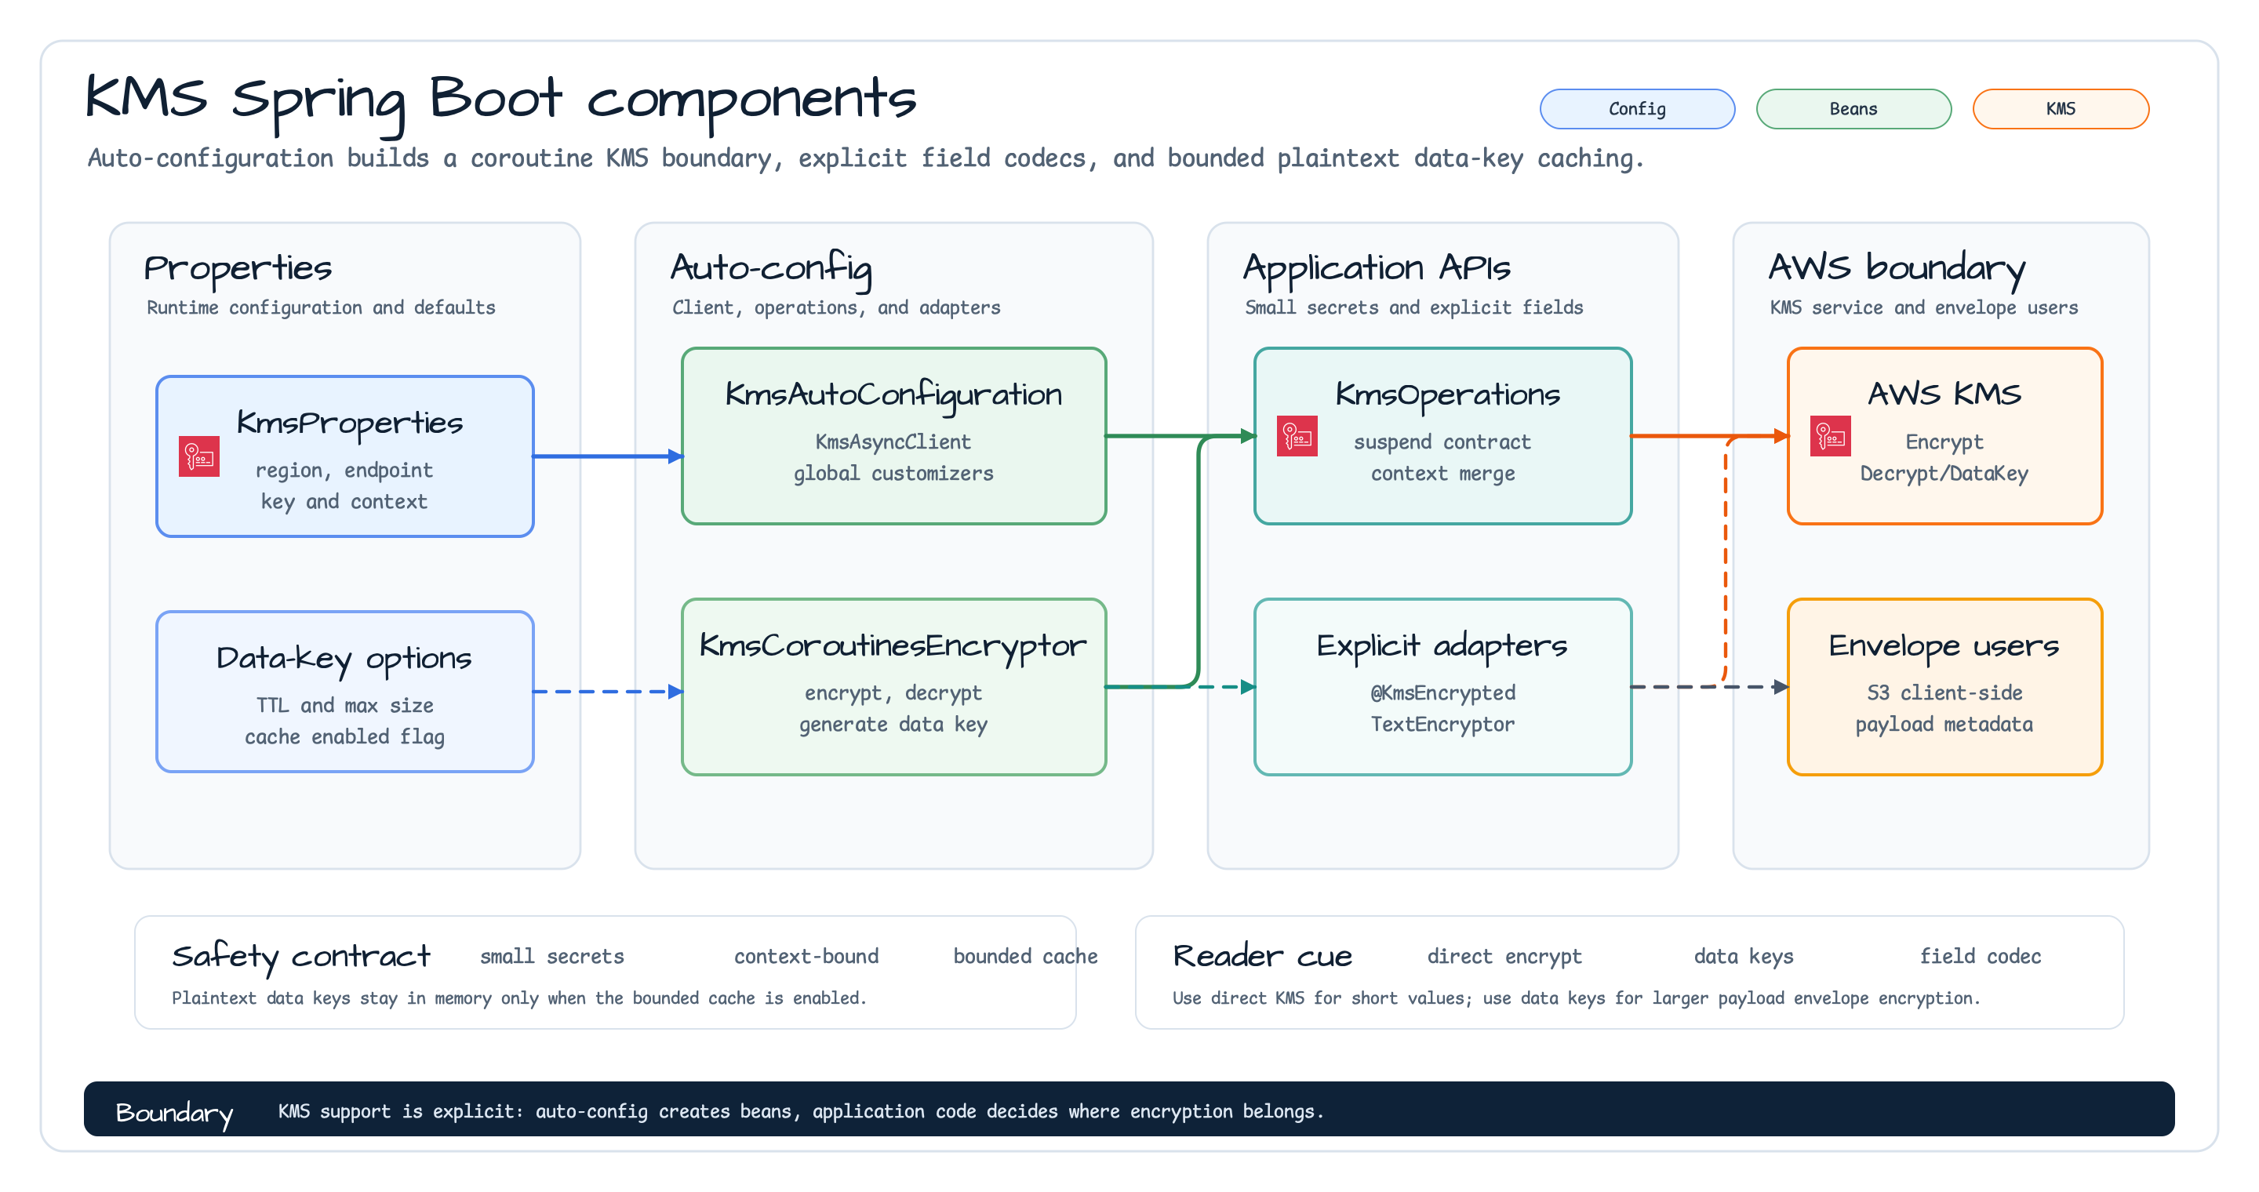
Task: Click the AWS KMS title text
Action: tap(1944, 394)
